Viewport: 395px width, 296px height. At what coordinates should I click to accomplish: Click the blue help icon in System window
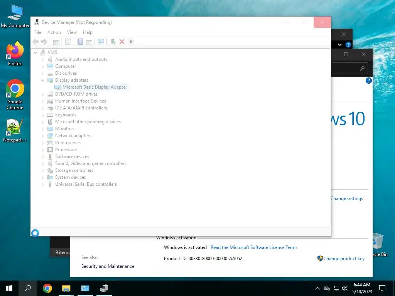pos(368,81)
